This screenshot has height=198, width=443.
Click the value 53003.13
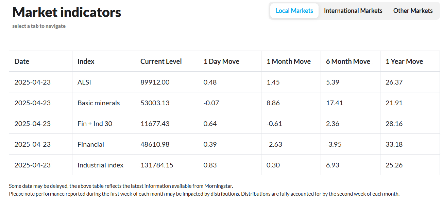coord(155,103)
